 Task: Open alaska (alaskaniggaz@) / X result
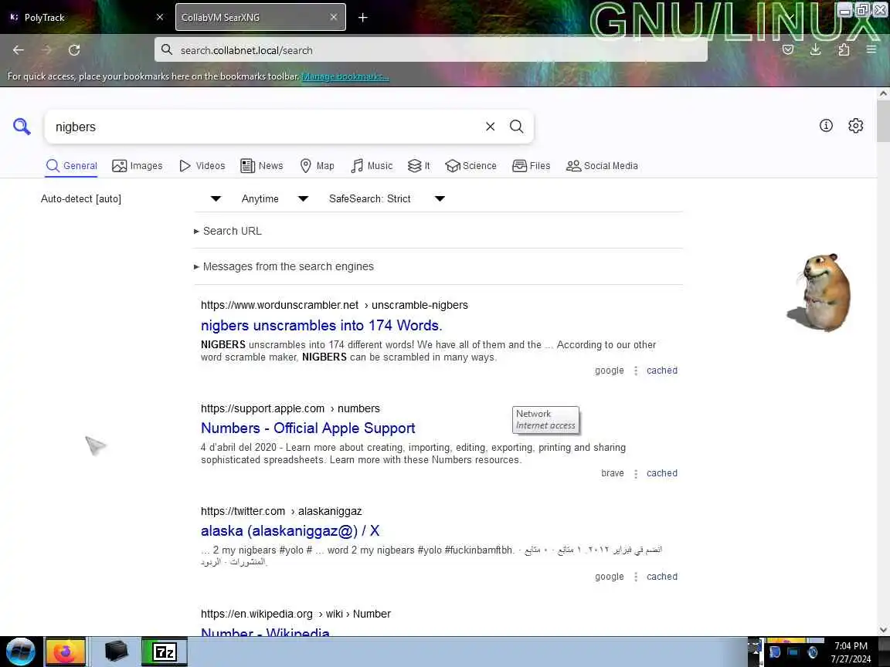290,531
